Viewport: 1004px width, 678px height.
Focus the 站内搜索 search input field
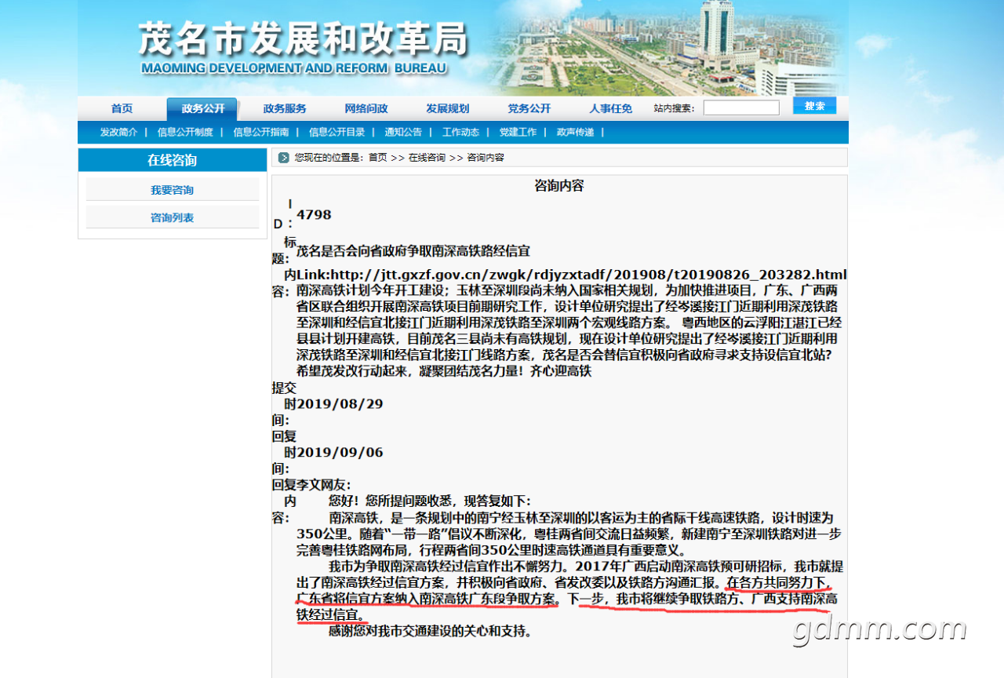tap(741, 108)
